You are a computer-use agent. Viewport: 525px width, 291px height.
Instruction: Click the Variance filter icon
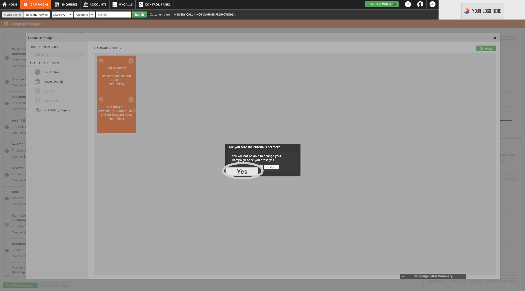[x=37, y=91]
